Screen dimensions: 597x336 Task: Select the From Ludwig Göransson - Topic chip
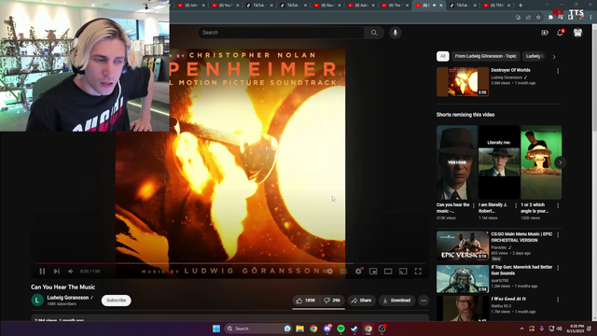485,56
